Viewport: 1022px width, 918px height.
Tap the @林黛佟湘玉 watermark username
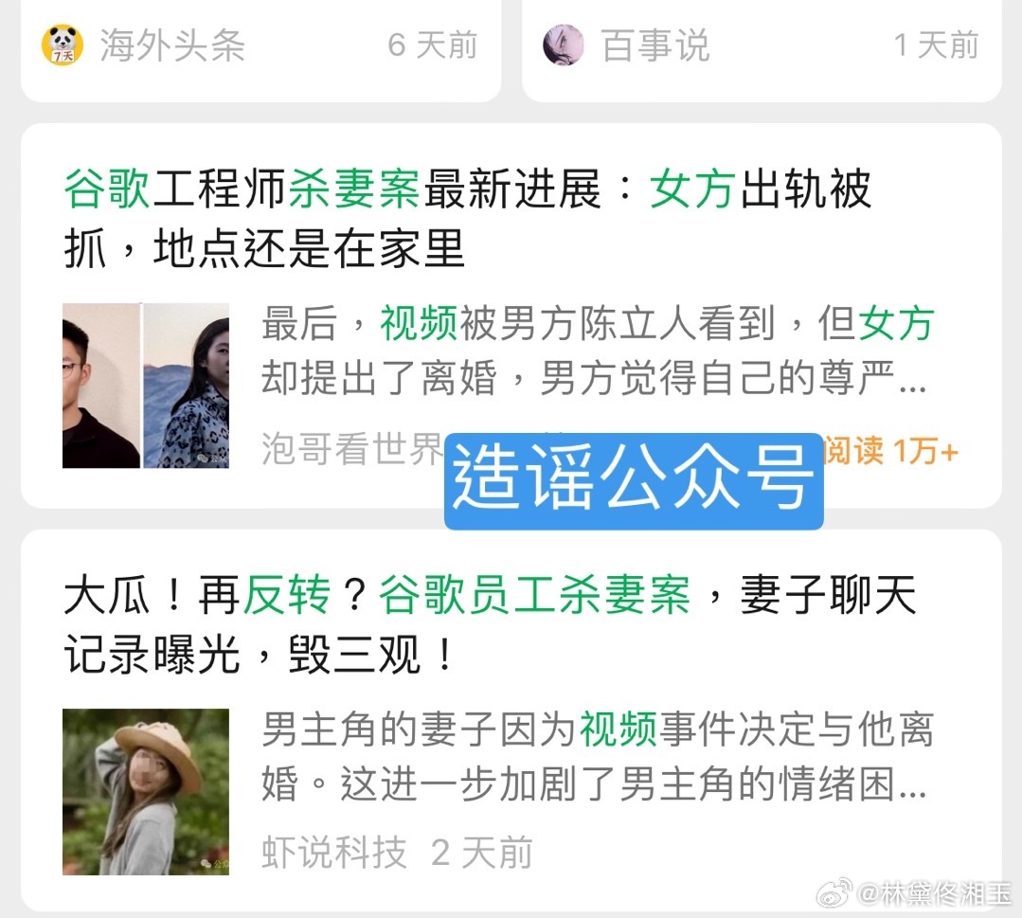934,893
